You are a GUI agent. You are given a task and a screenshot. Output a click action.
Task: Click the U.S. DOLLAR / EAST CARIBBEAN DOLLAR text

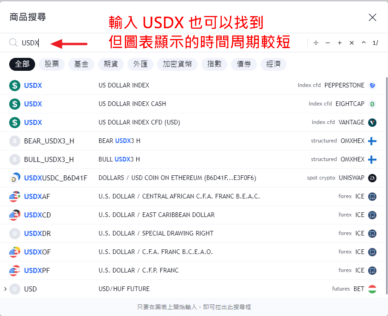pos(157,215)
